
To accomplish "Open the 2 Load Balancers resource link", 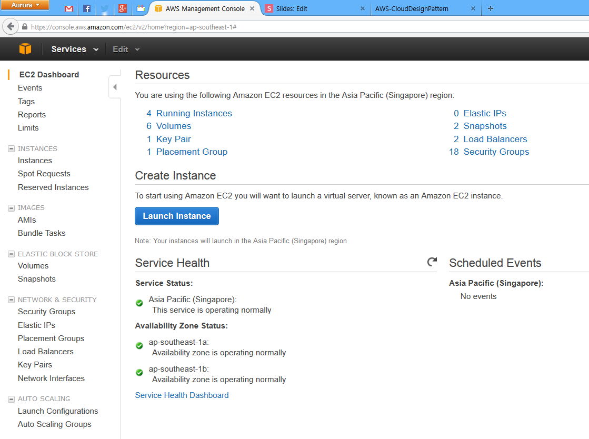I will (x=491, y=139).
